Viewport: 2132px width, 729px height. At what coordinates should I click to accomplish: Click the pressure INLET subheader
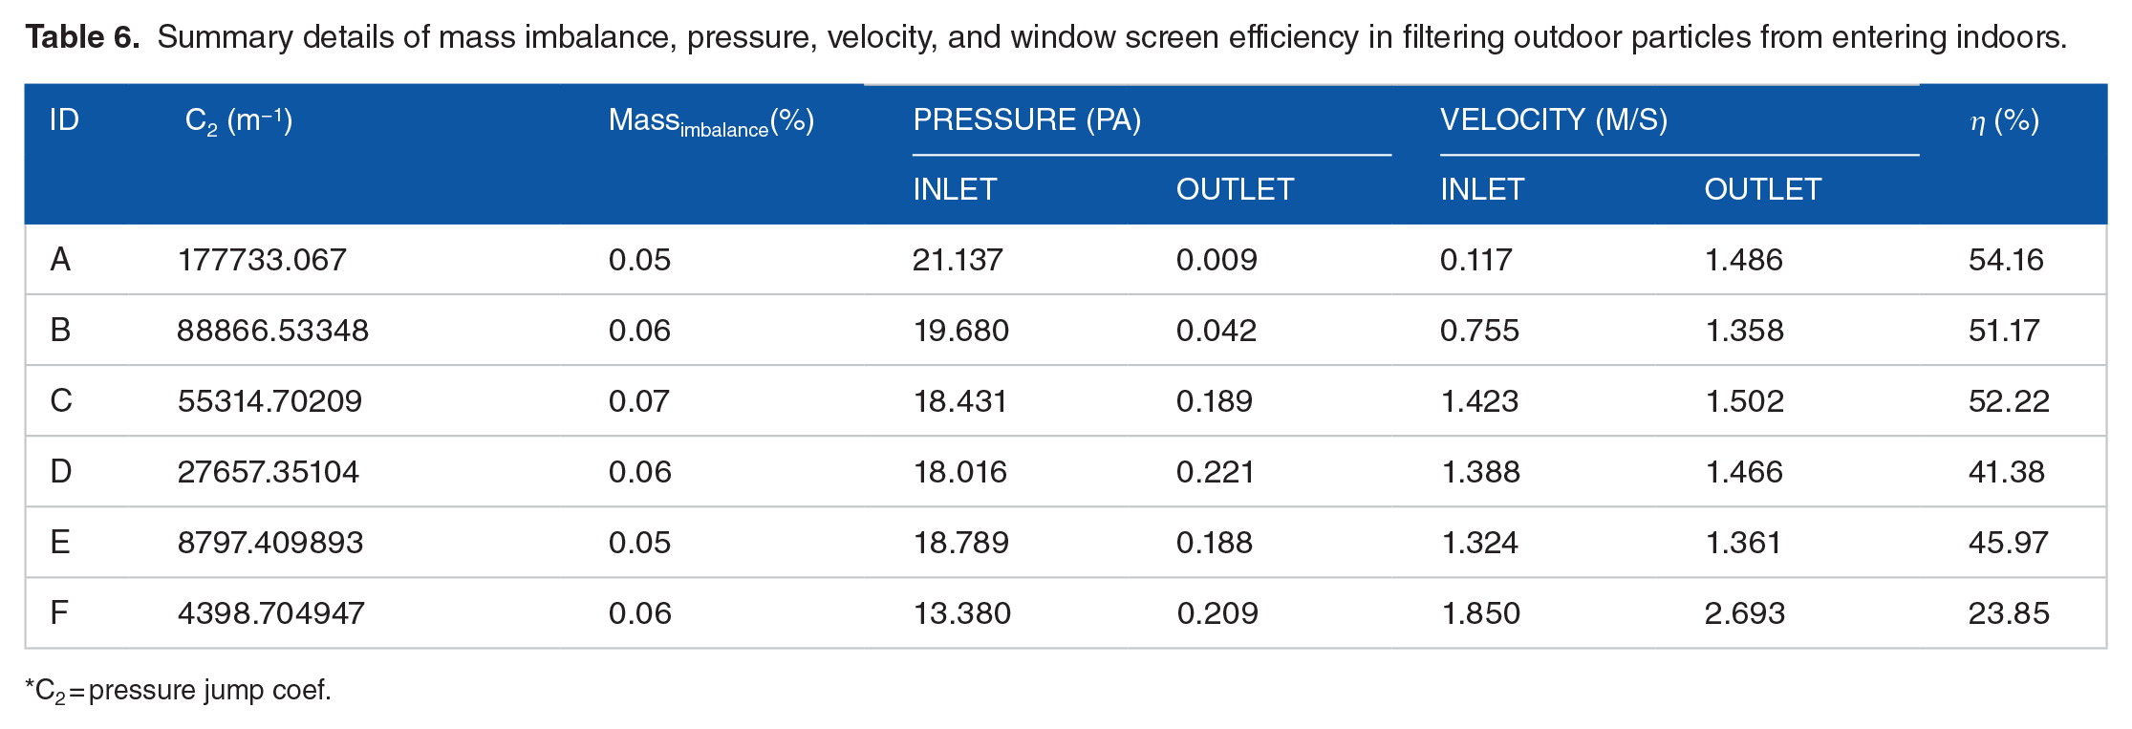click(955, 189)
